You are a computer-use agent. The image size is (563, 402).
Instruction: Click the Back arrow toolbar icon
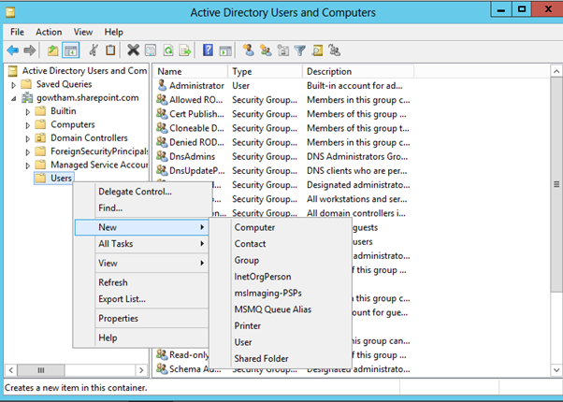coord(13,50)
